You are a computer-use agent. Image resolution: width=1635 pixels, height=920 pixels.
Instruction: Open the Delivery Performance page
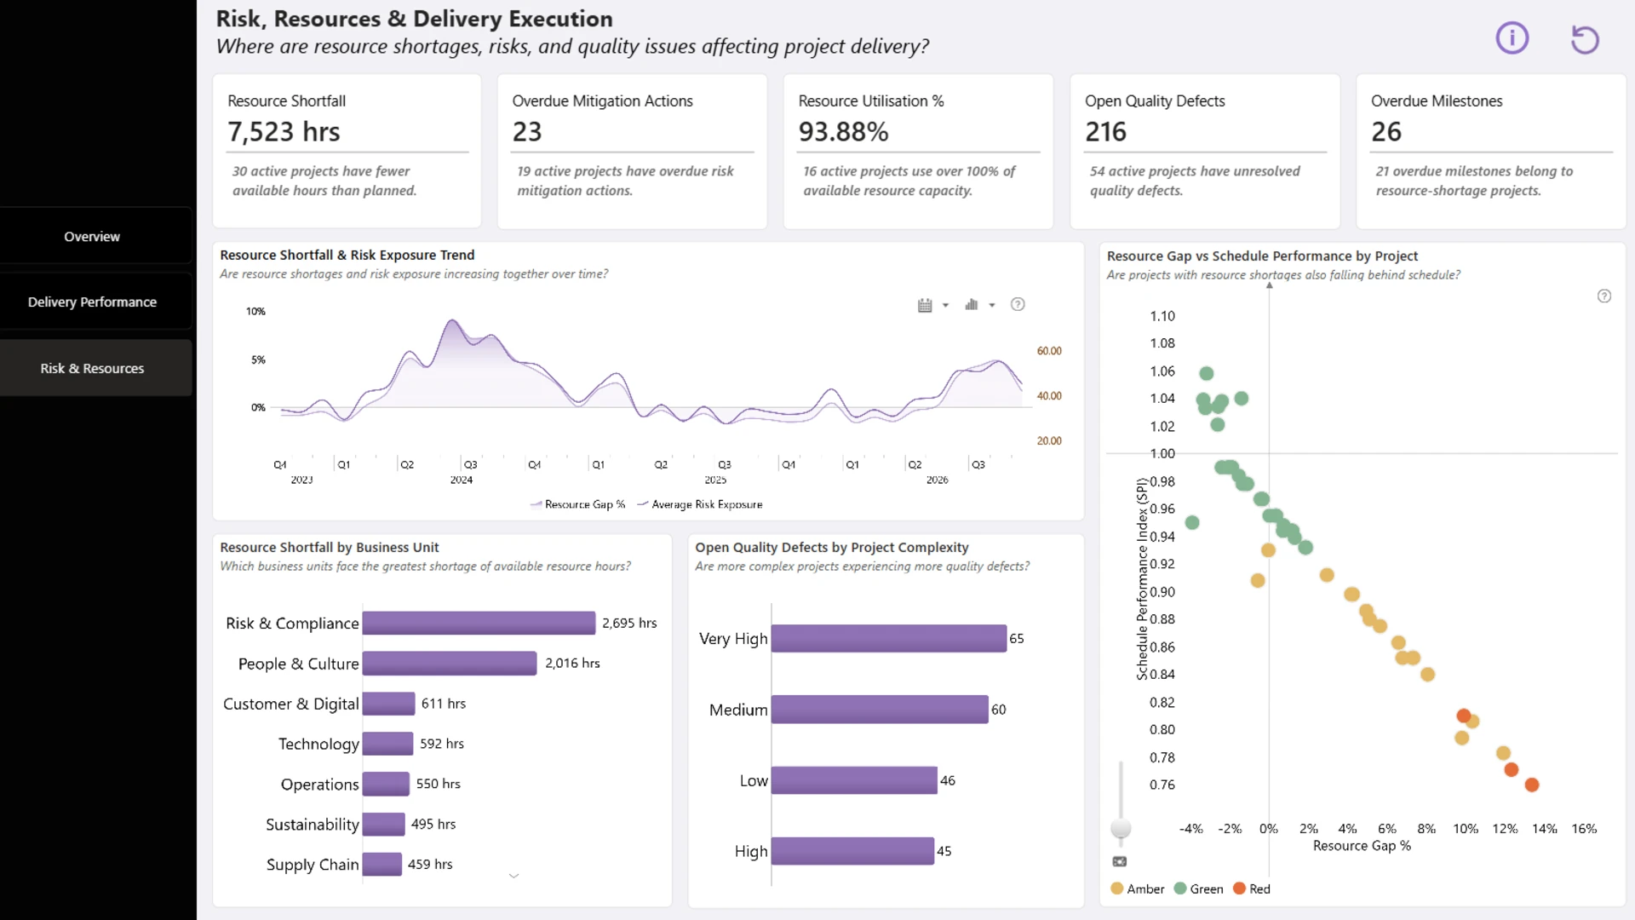click(x=92, y=302)
